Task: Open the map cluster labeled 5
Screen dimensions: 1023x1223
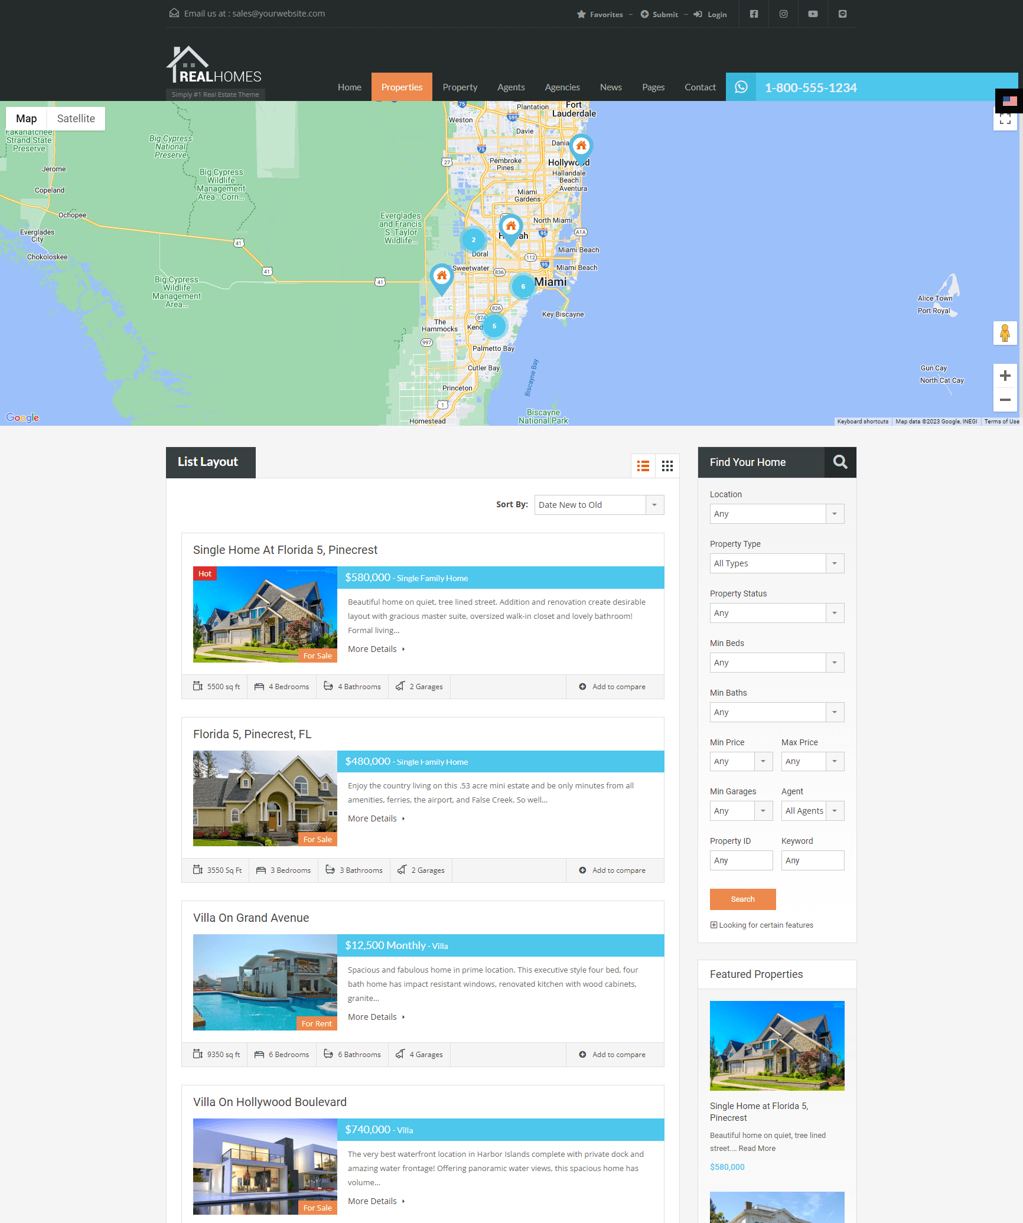Action: [494, 326]
